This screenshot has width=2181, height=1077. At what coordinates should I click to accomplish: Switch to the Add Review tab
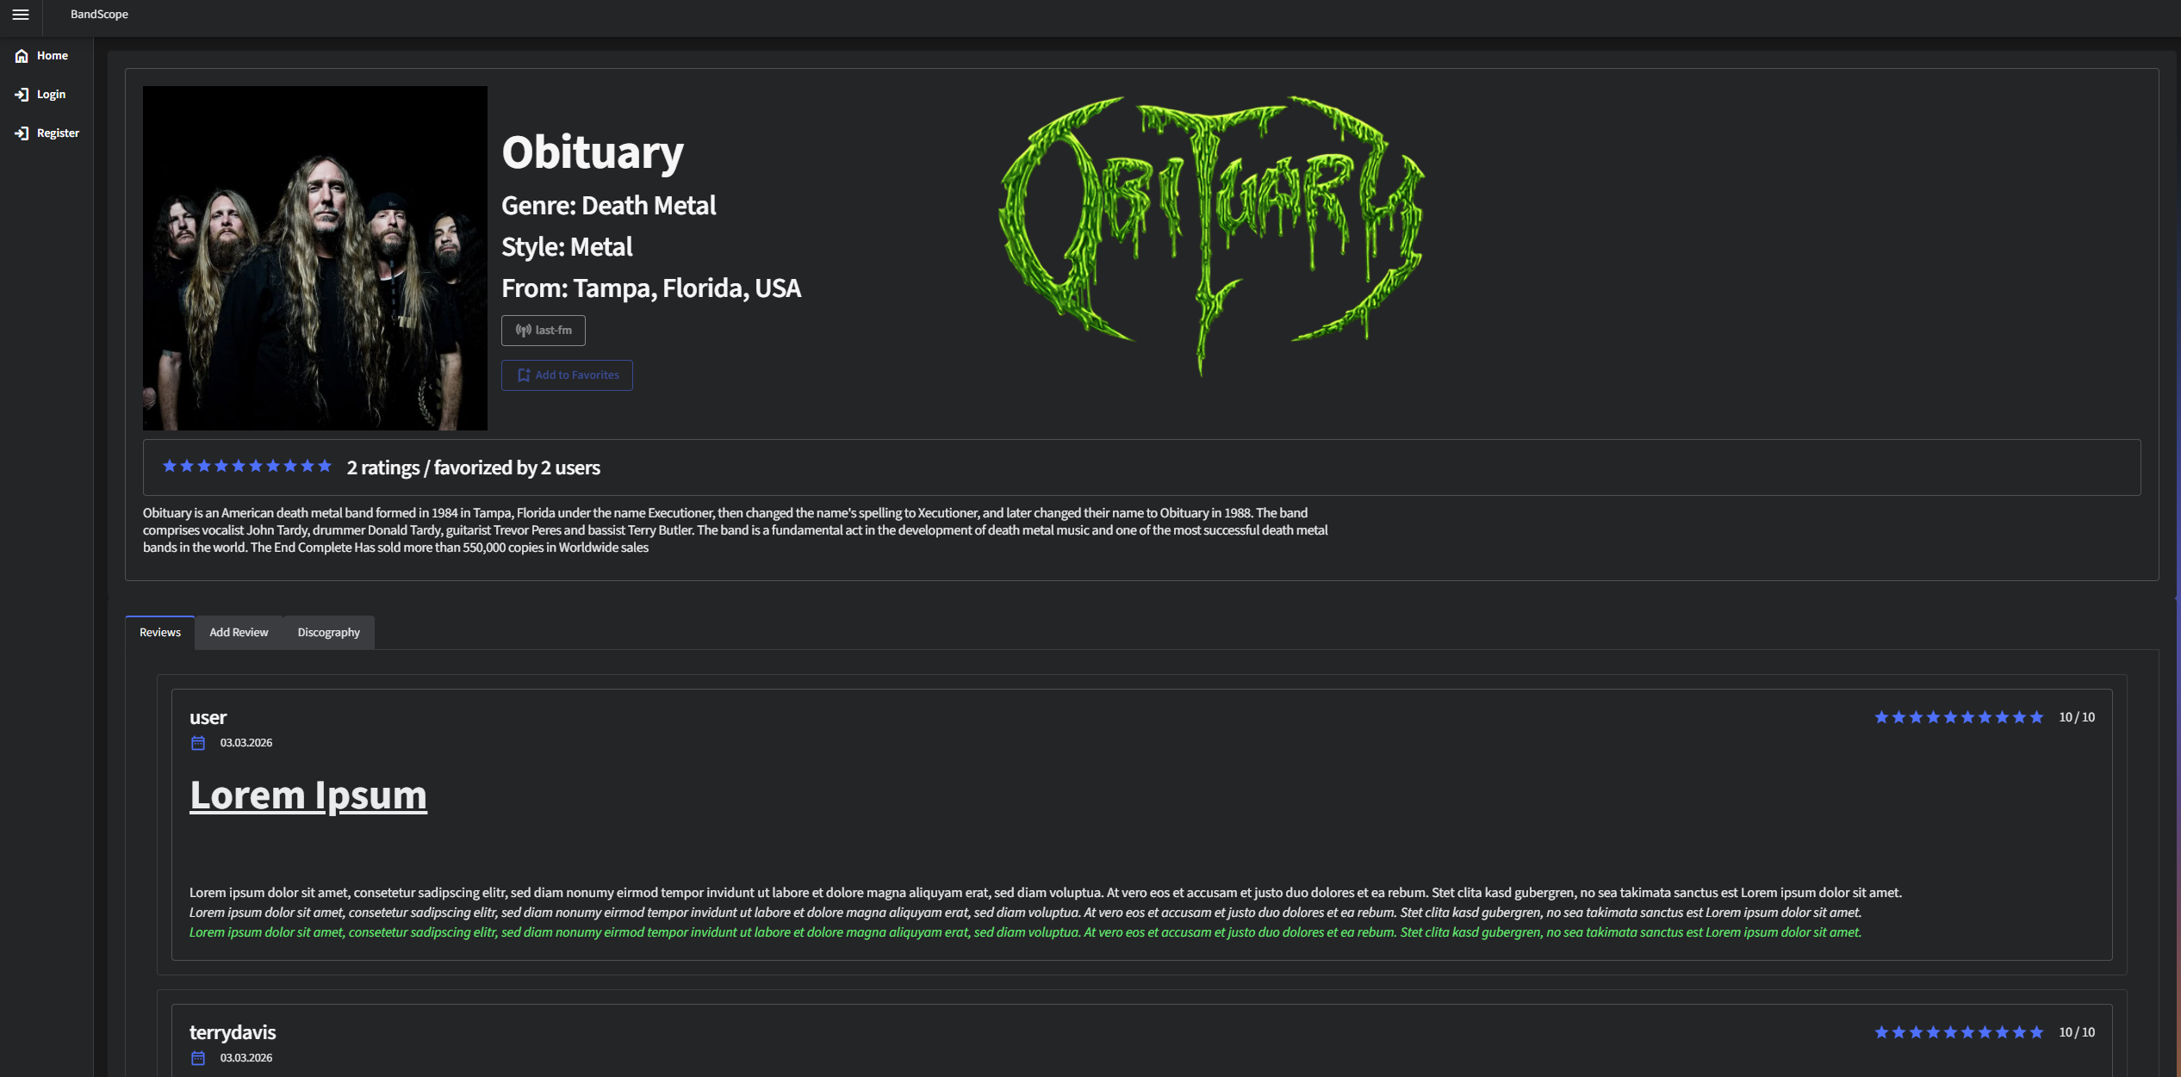click(x=239, y=633)
